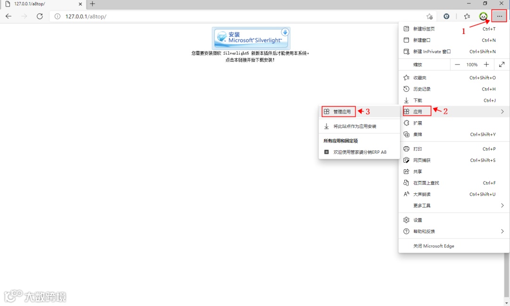Choose 新建 InPrivate 窗口 menu item

click(454, 51)
